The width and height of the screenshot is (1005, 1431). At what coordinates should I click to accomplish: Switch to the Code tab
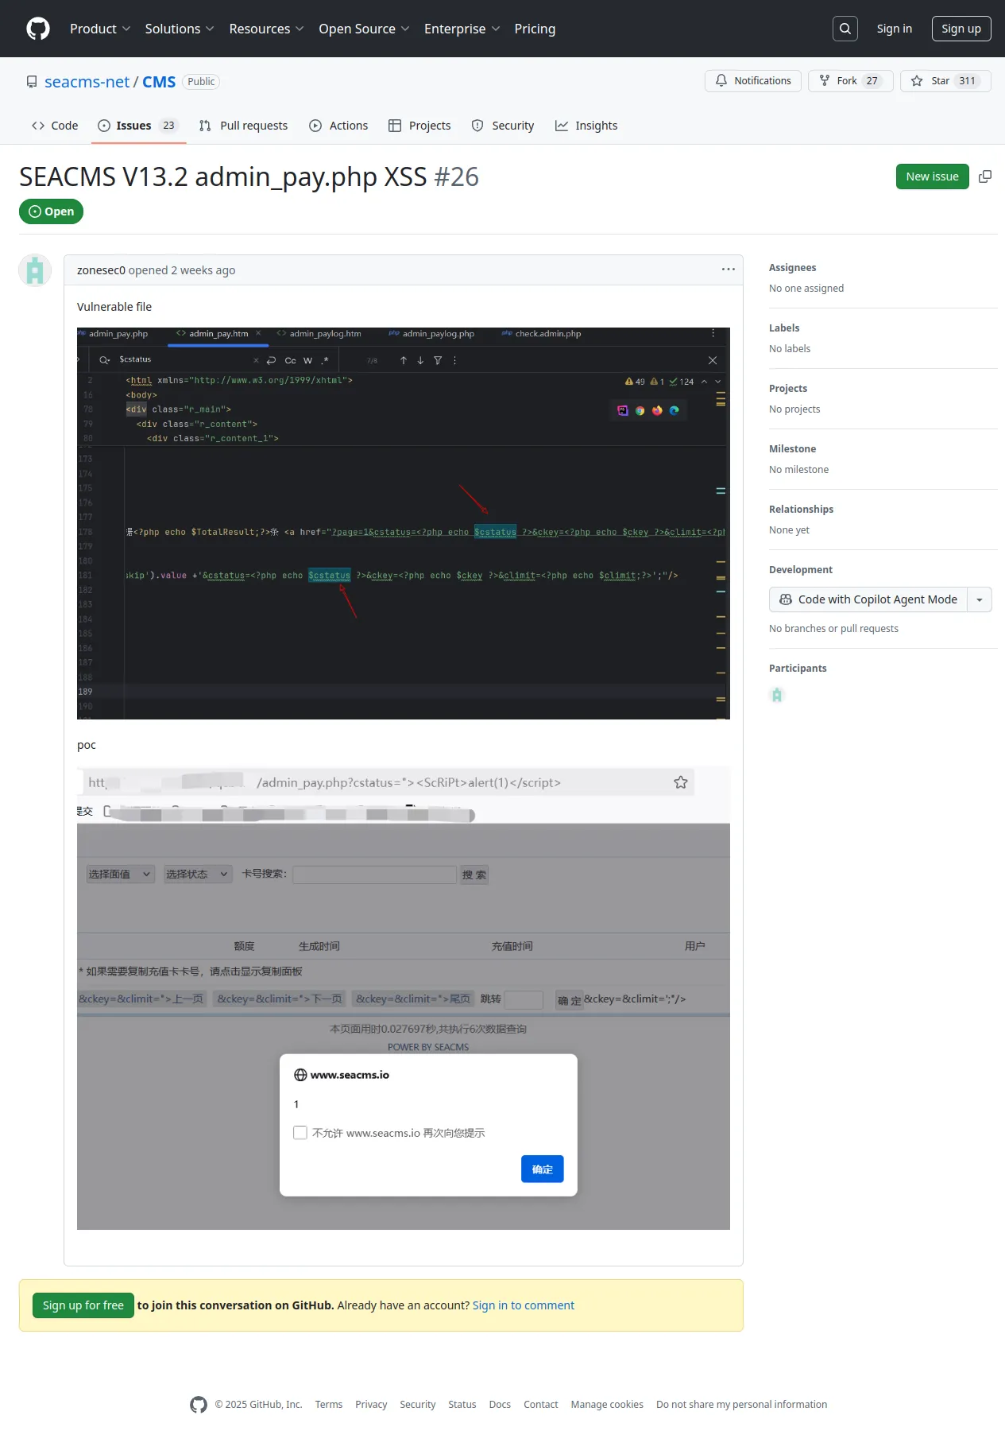[x=55, y=126]
